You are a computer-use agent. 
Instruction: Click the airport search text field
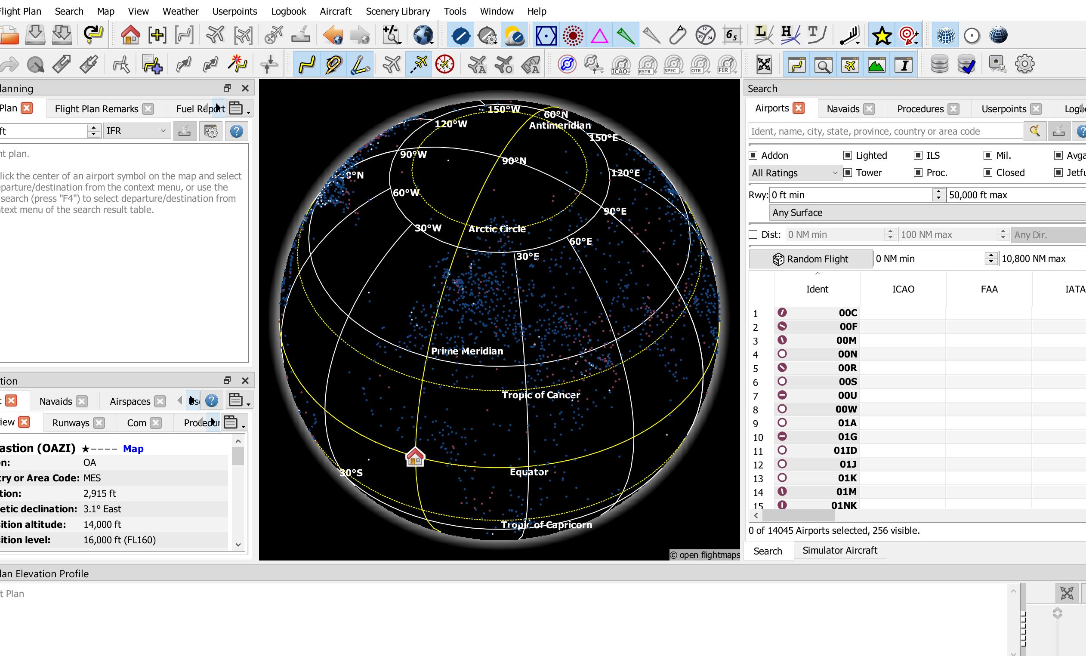point(885,131)
